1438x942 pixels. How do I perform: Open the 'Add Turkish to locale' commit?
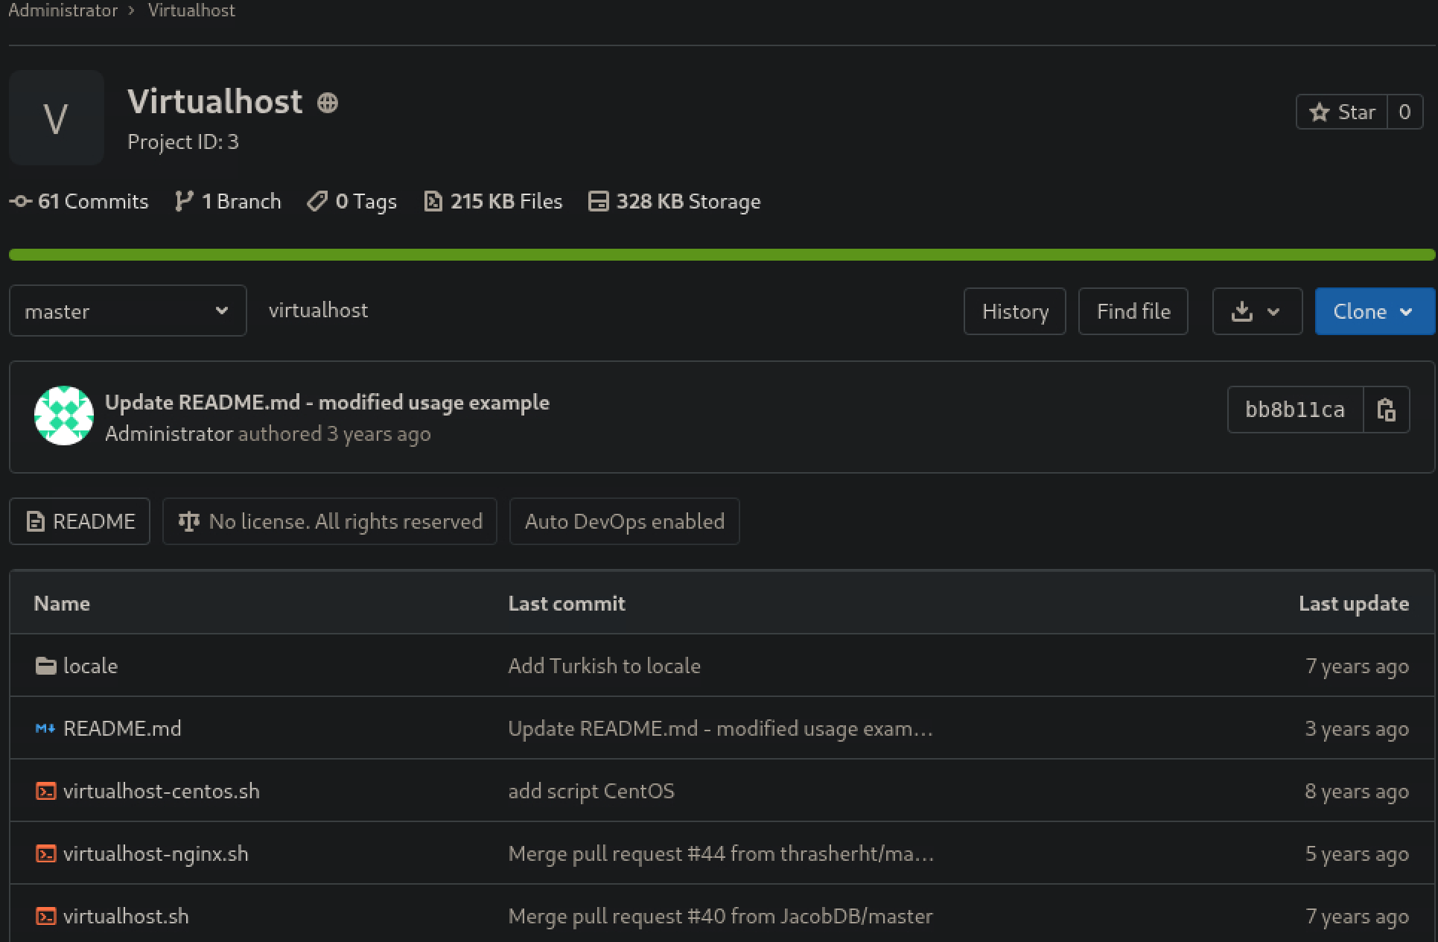pos(604,666)
